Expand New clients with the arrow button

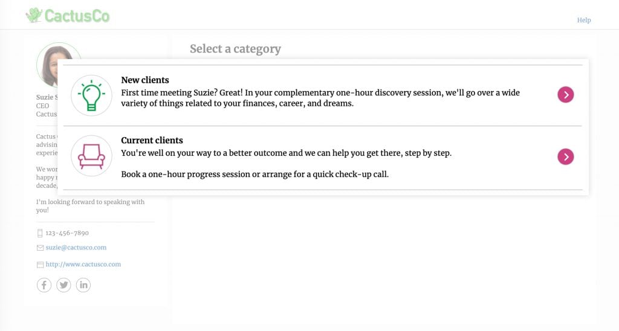[x=565, y=95]
